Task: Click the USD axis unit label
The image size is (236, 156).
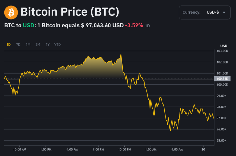Action: (224, 46)
